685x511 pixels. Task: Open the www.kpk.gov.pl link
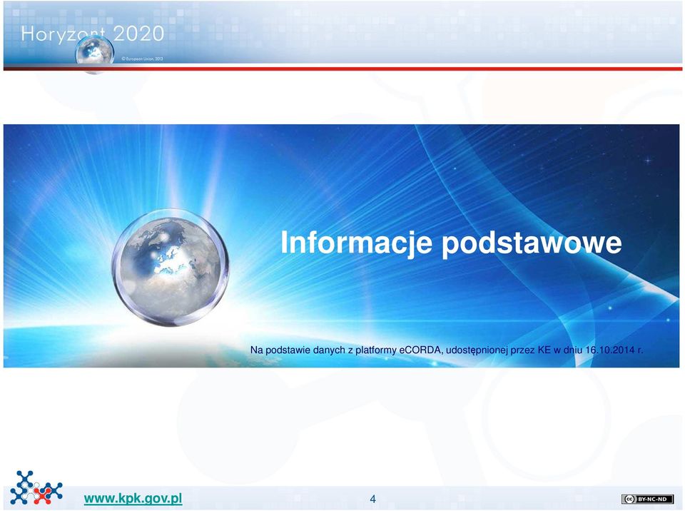(x=133, y=498)
